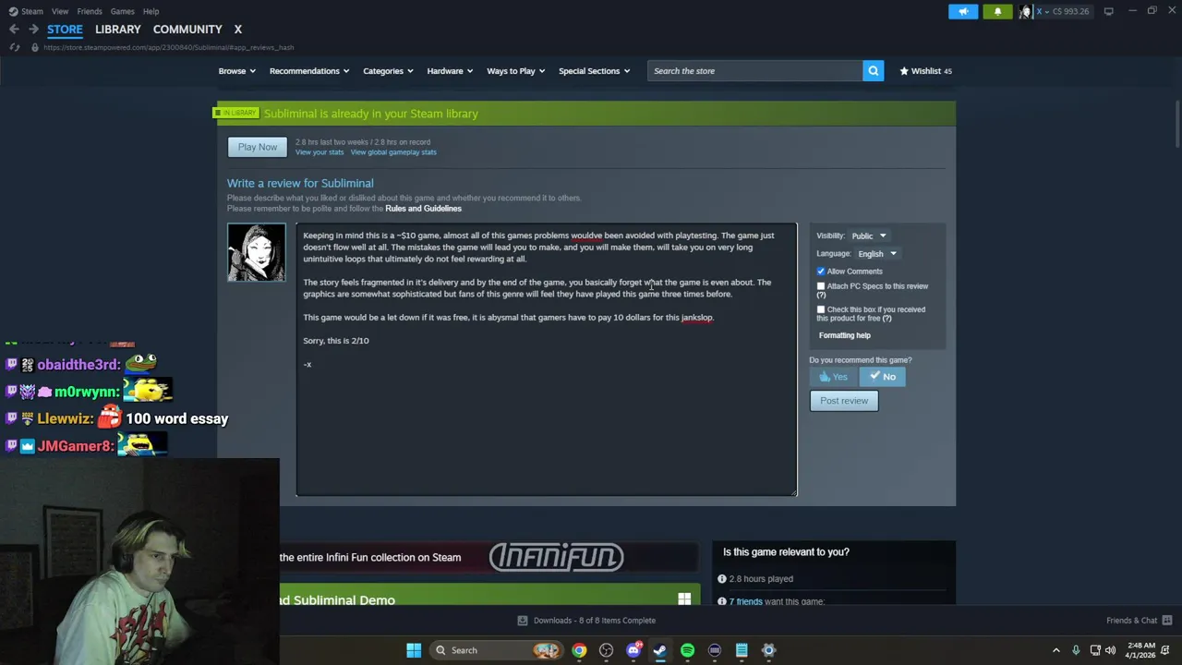Image resolution: width=1182 pixels, height=665 pixels.
Task: Open the View menu
Action: coord(60,11)
